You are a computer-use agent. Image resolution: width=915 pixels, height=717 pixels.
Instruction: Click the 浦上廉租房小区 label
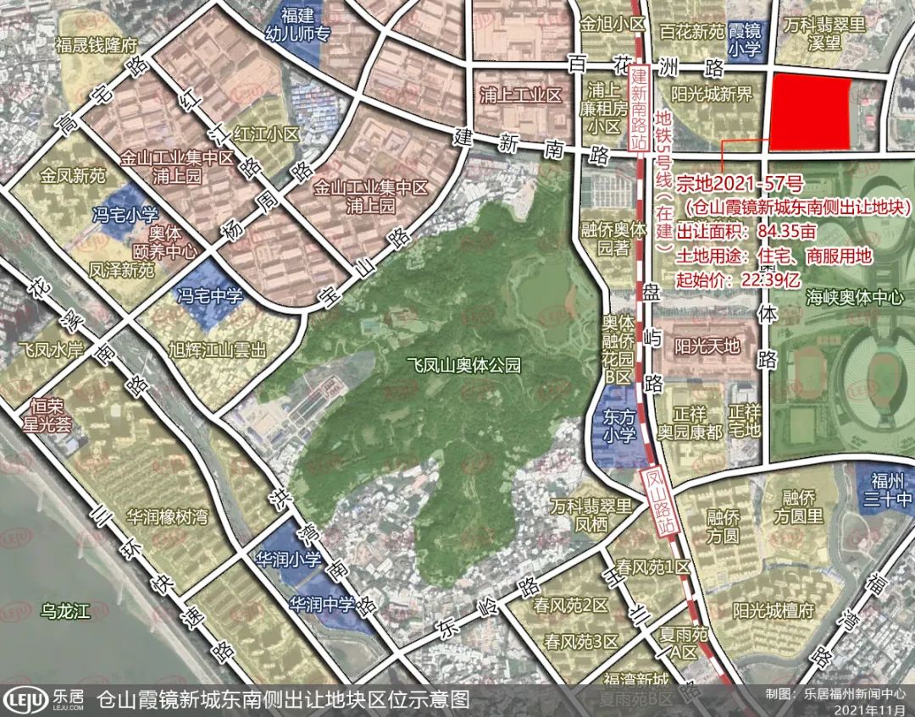click(604, 108)
